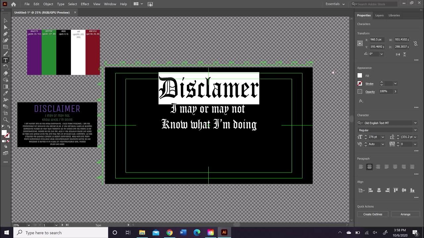Image resolution: width=424 pixels, height=238 pixels.
Task: Click horizontal align center icon
Action: (379, 190)
